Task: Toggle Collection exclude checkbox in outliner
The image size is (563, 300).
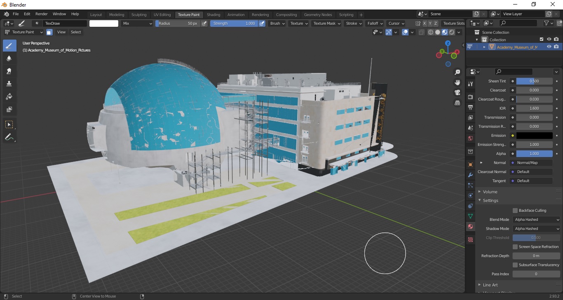Action: point(542,40)
